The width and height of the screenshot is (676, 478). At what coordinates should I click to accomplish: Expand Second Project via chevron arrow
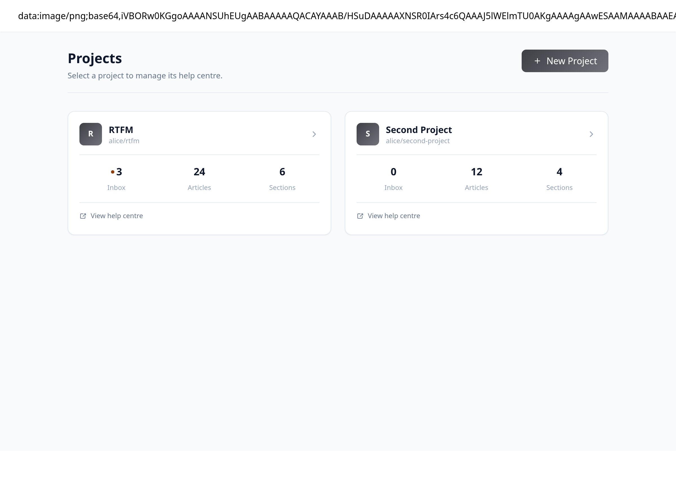click(x=591, y=134)
